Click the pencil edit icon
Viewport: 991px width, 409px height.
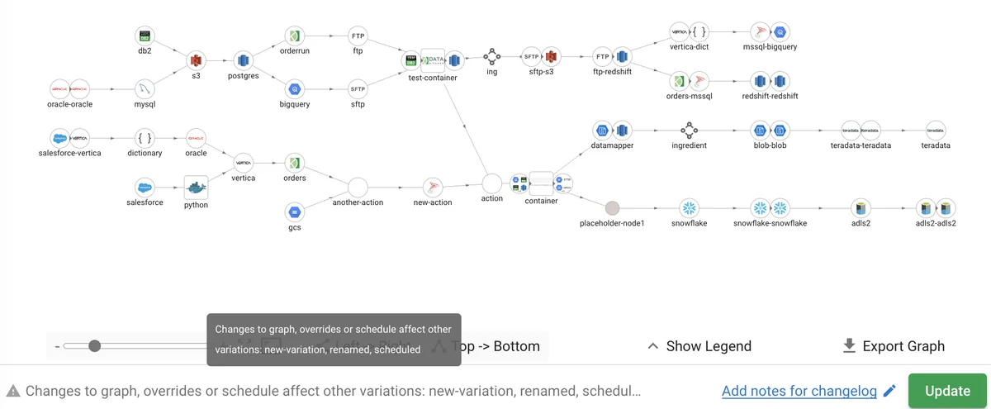point(889,391)
